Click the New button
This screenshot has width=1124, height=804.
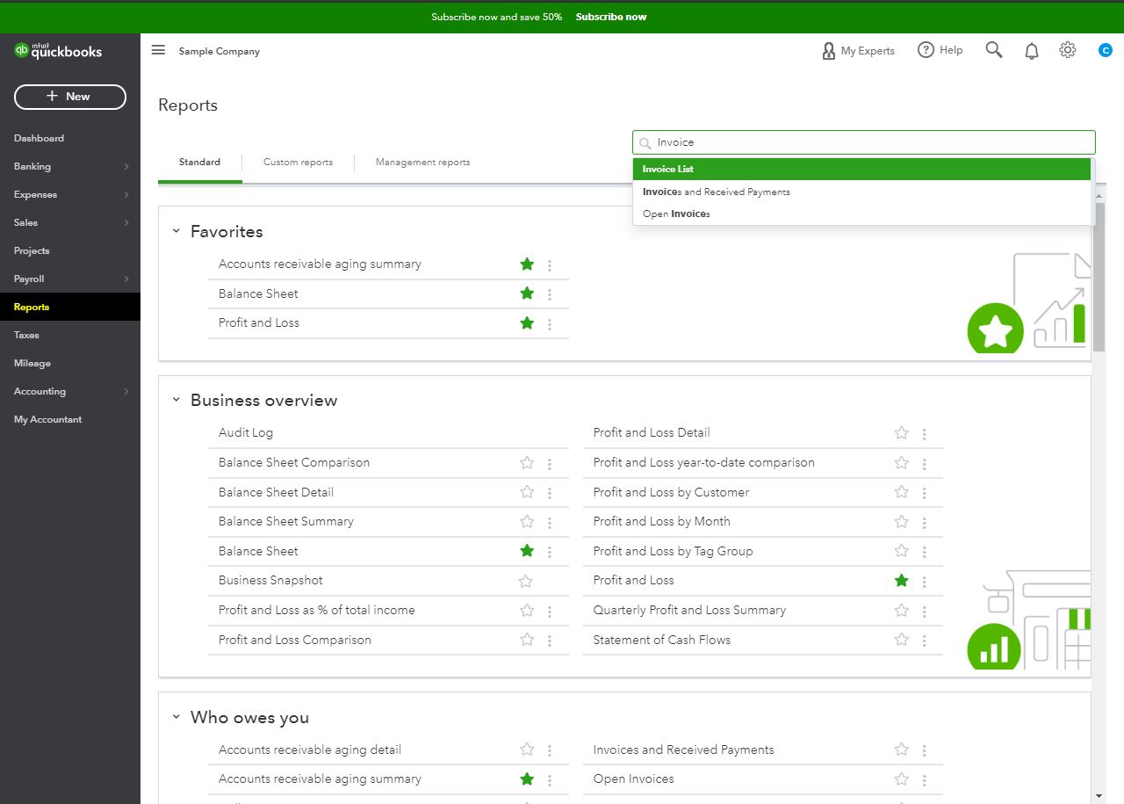(70, 97)
